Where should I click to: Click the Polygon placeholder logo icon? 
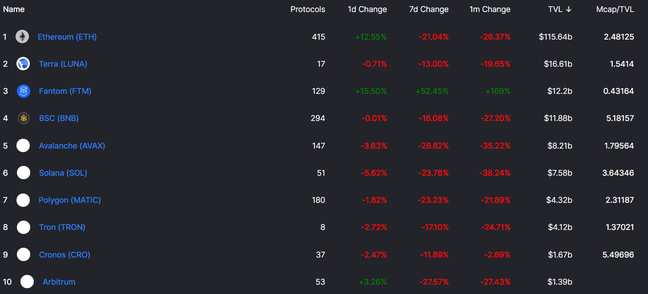pos(23,200)
